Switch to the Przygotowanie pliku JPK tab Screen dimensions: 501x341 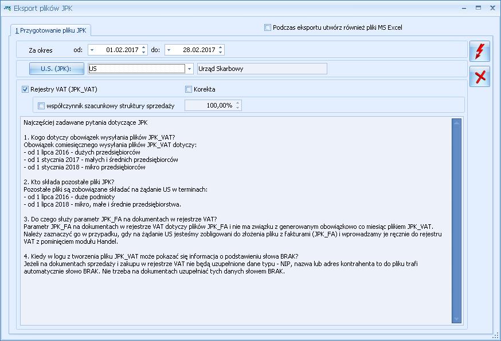click(51, 30)
